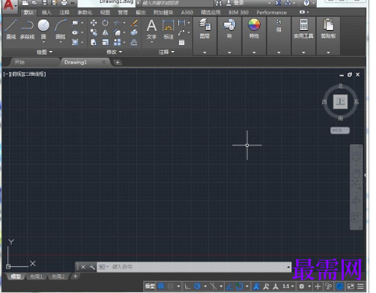
Task: Switch to the Start (开始) file tab
Action: (19, 62)
